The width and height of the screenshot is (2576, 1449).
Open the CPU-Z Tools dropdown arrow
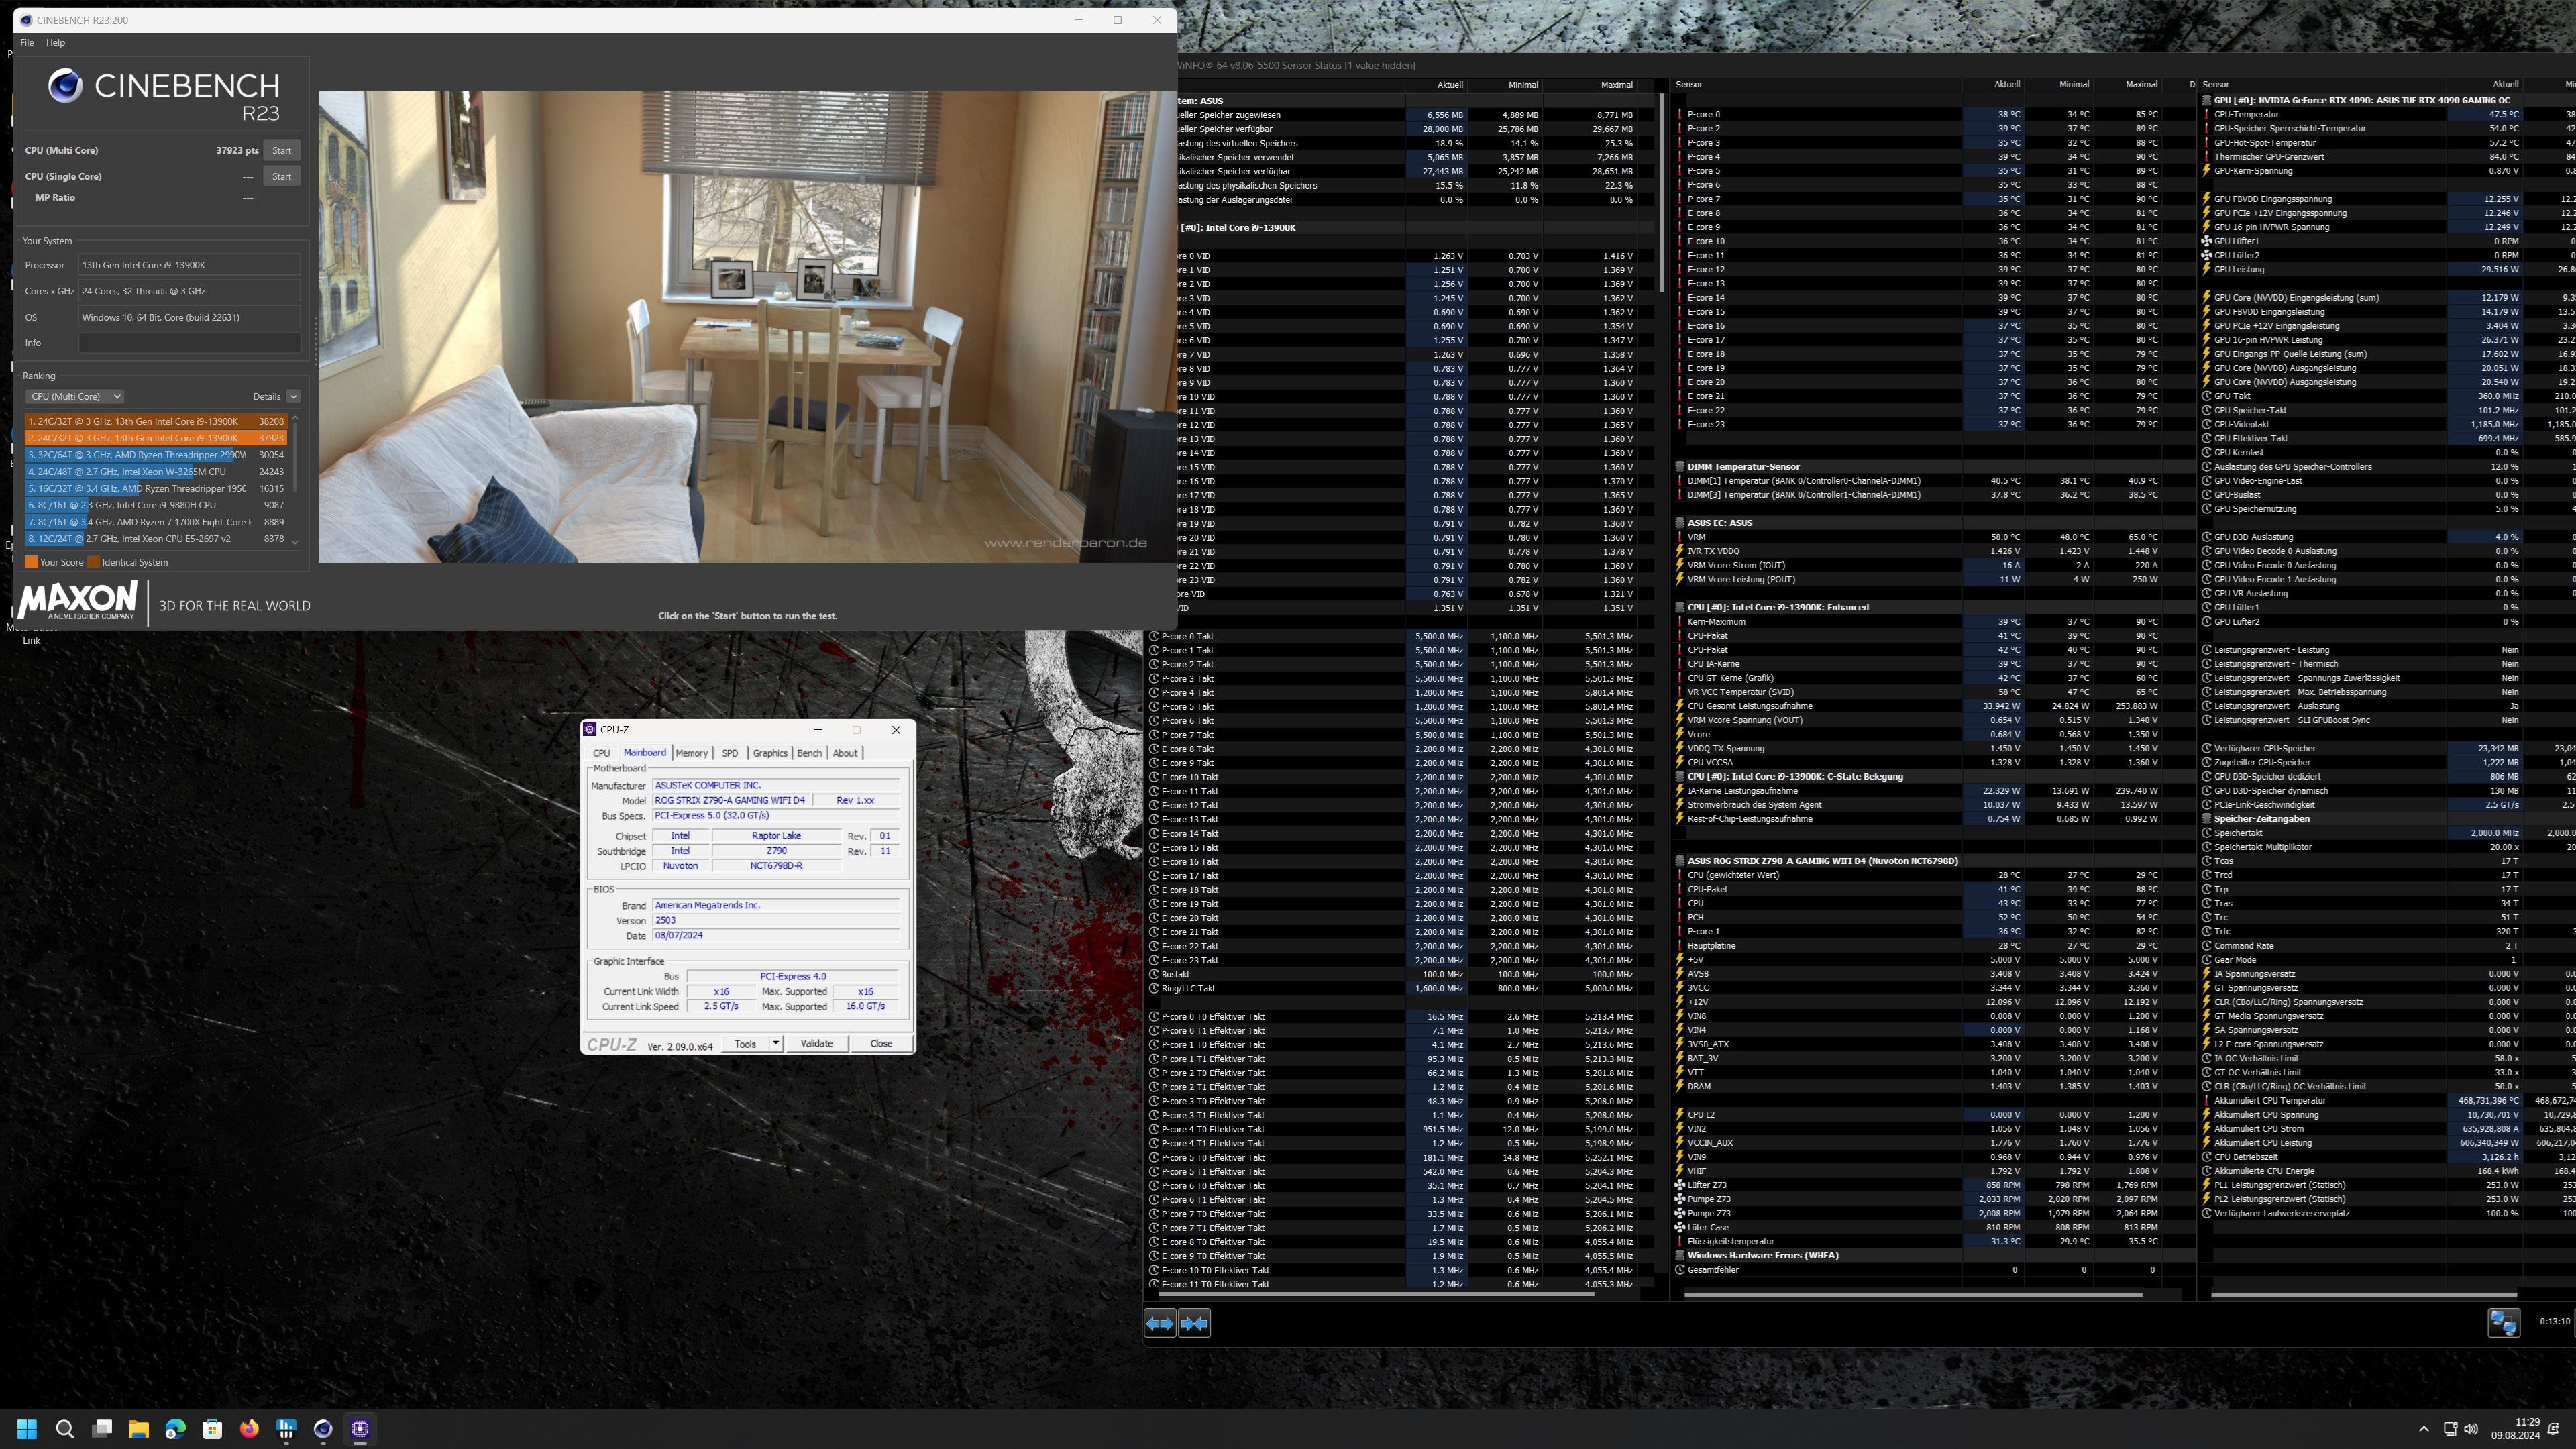click(775, 1043)
